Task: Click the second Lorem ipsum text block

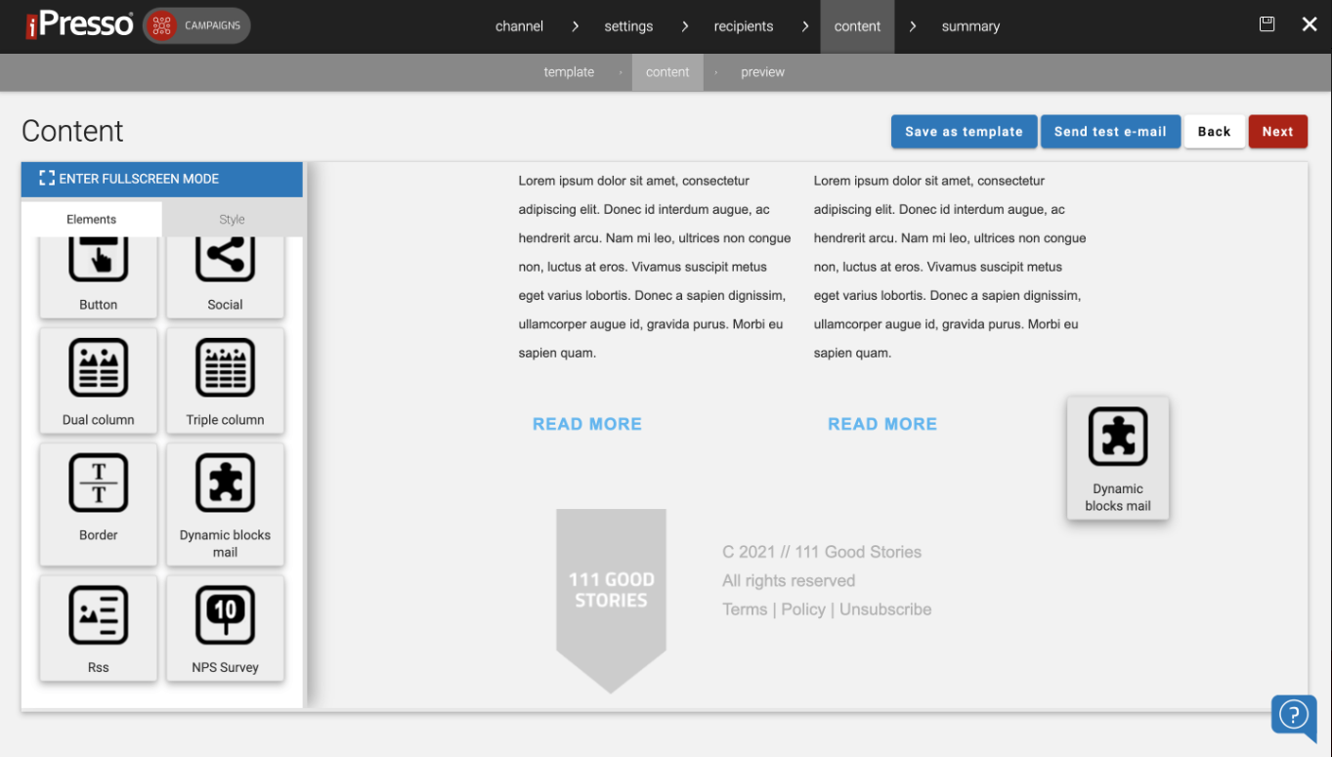Action: (x=950, y=267)
